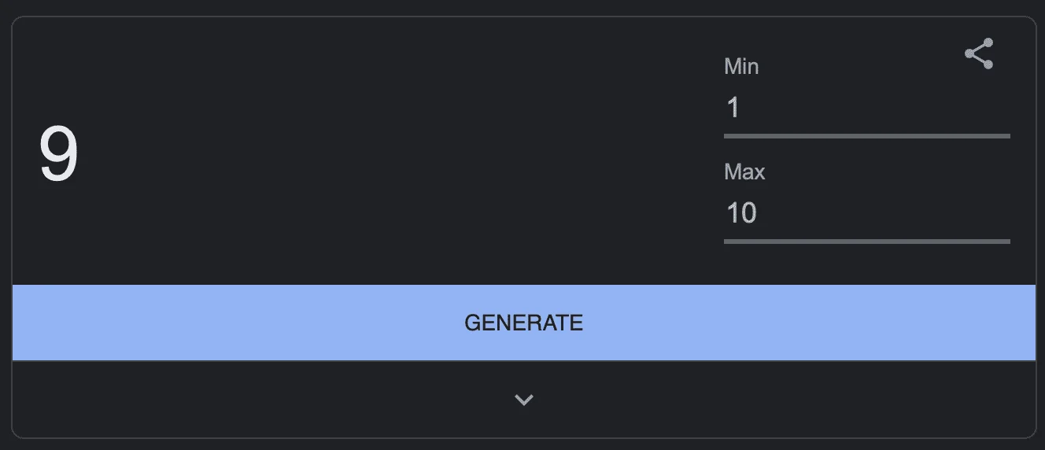This screenshot has height=450, width=1045.
Task: Click the GENERATE label text
Action: click(524, 323)
